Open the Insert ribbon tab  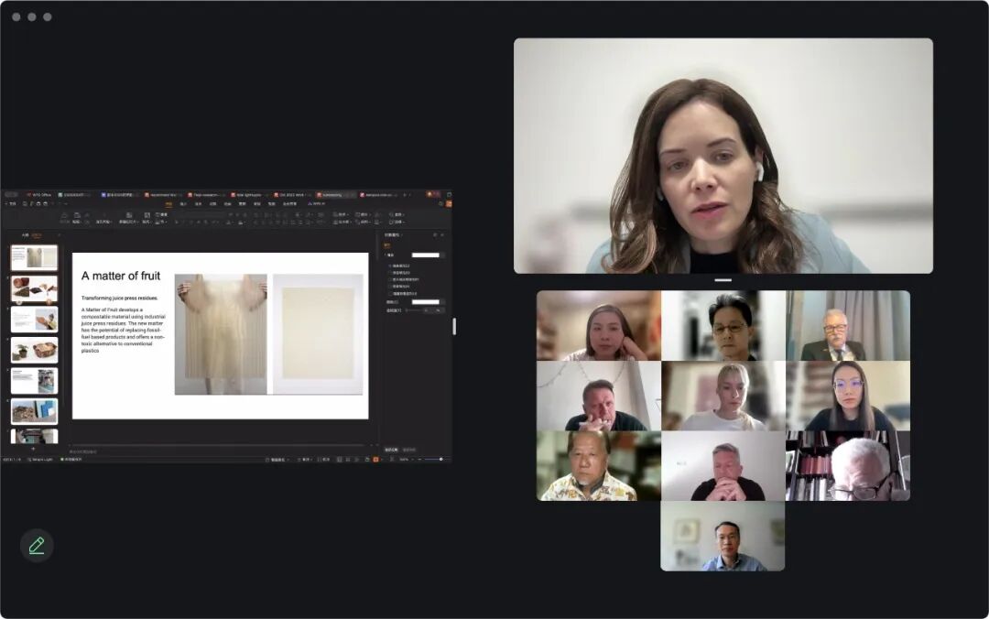point(183,204)
